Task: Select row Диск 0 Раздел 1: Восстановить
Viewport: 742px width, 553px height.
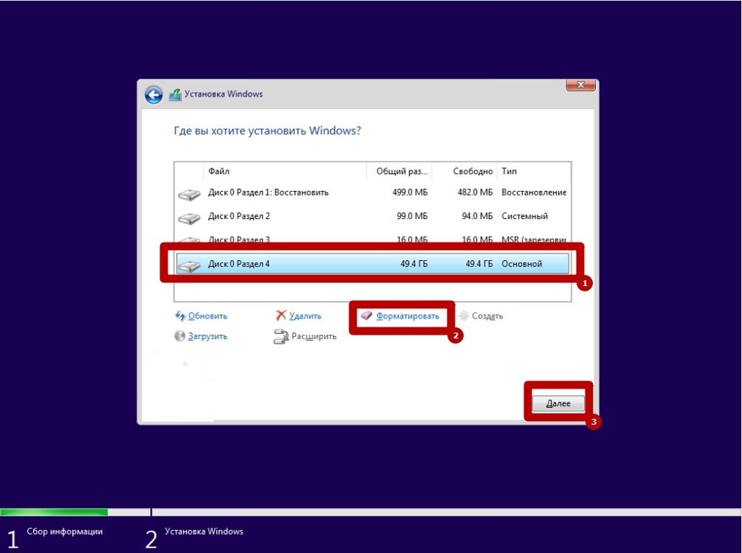Action: click(372, 192)
